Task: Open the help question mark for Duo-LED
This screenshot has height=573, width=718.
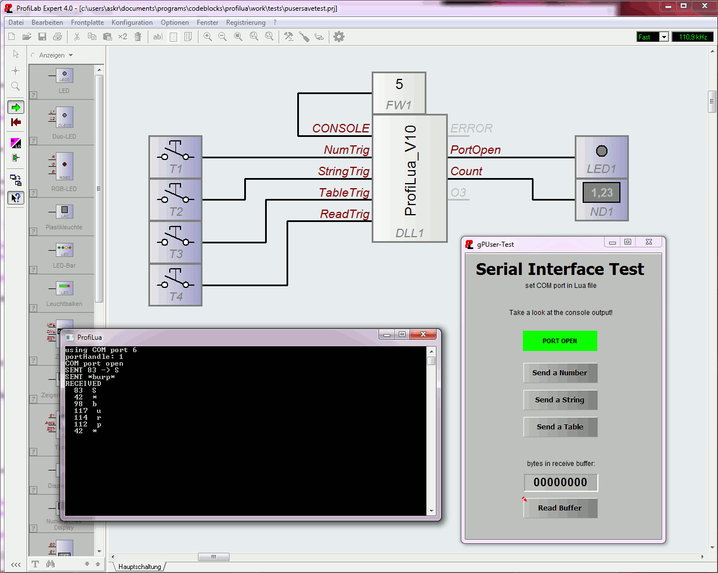Action: click(34, 141)
